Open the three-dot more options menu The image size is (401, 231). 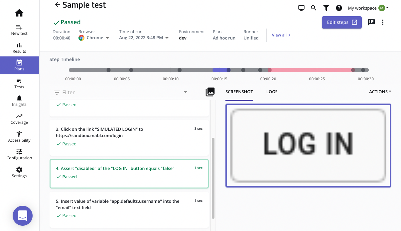point(383,22)
